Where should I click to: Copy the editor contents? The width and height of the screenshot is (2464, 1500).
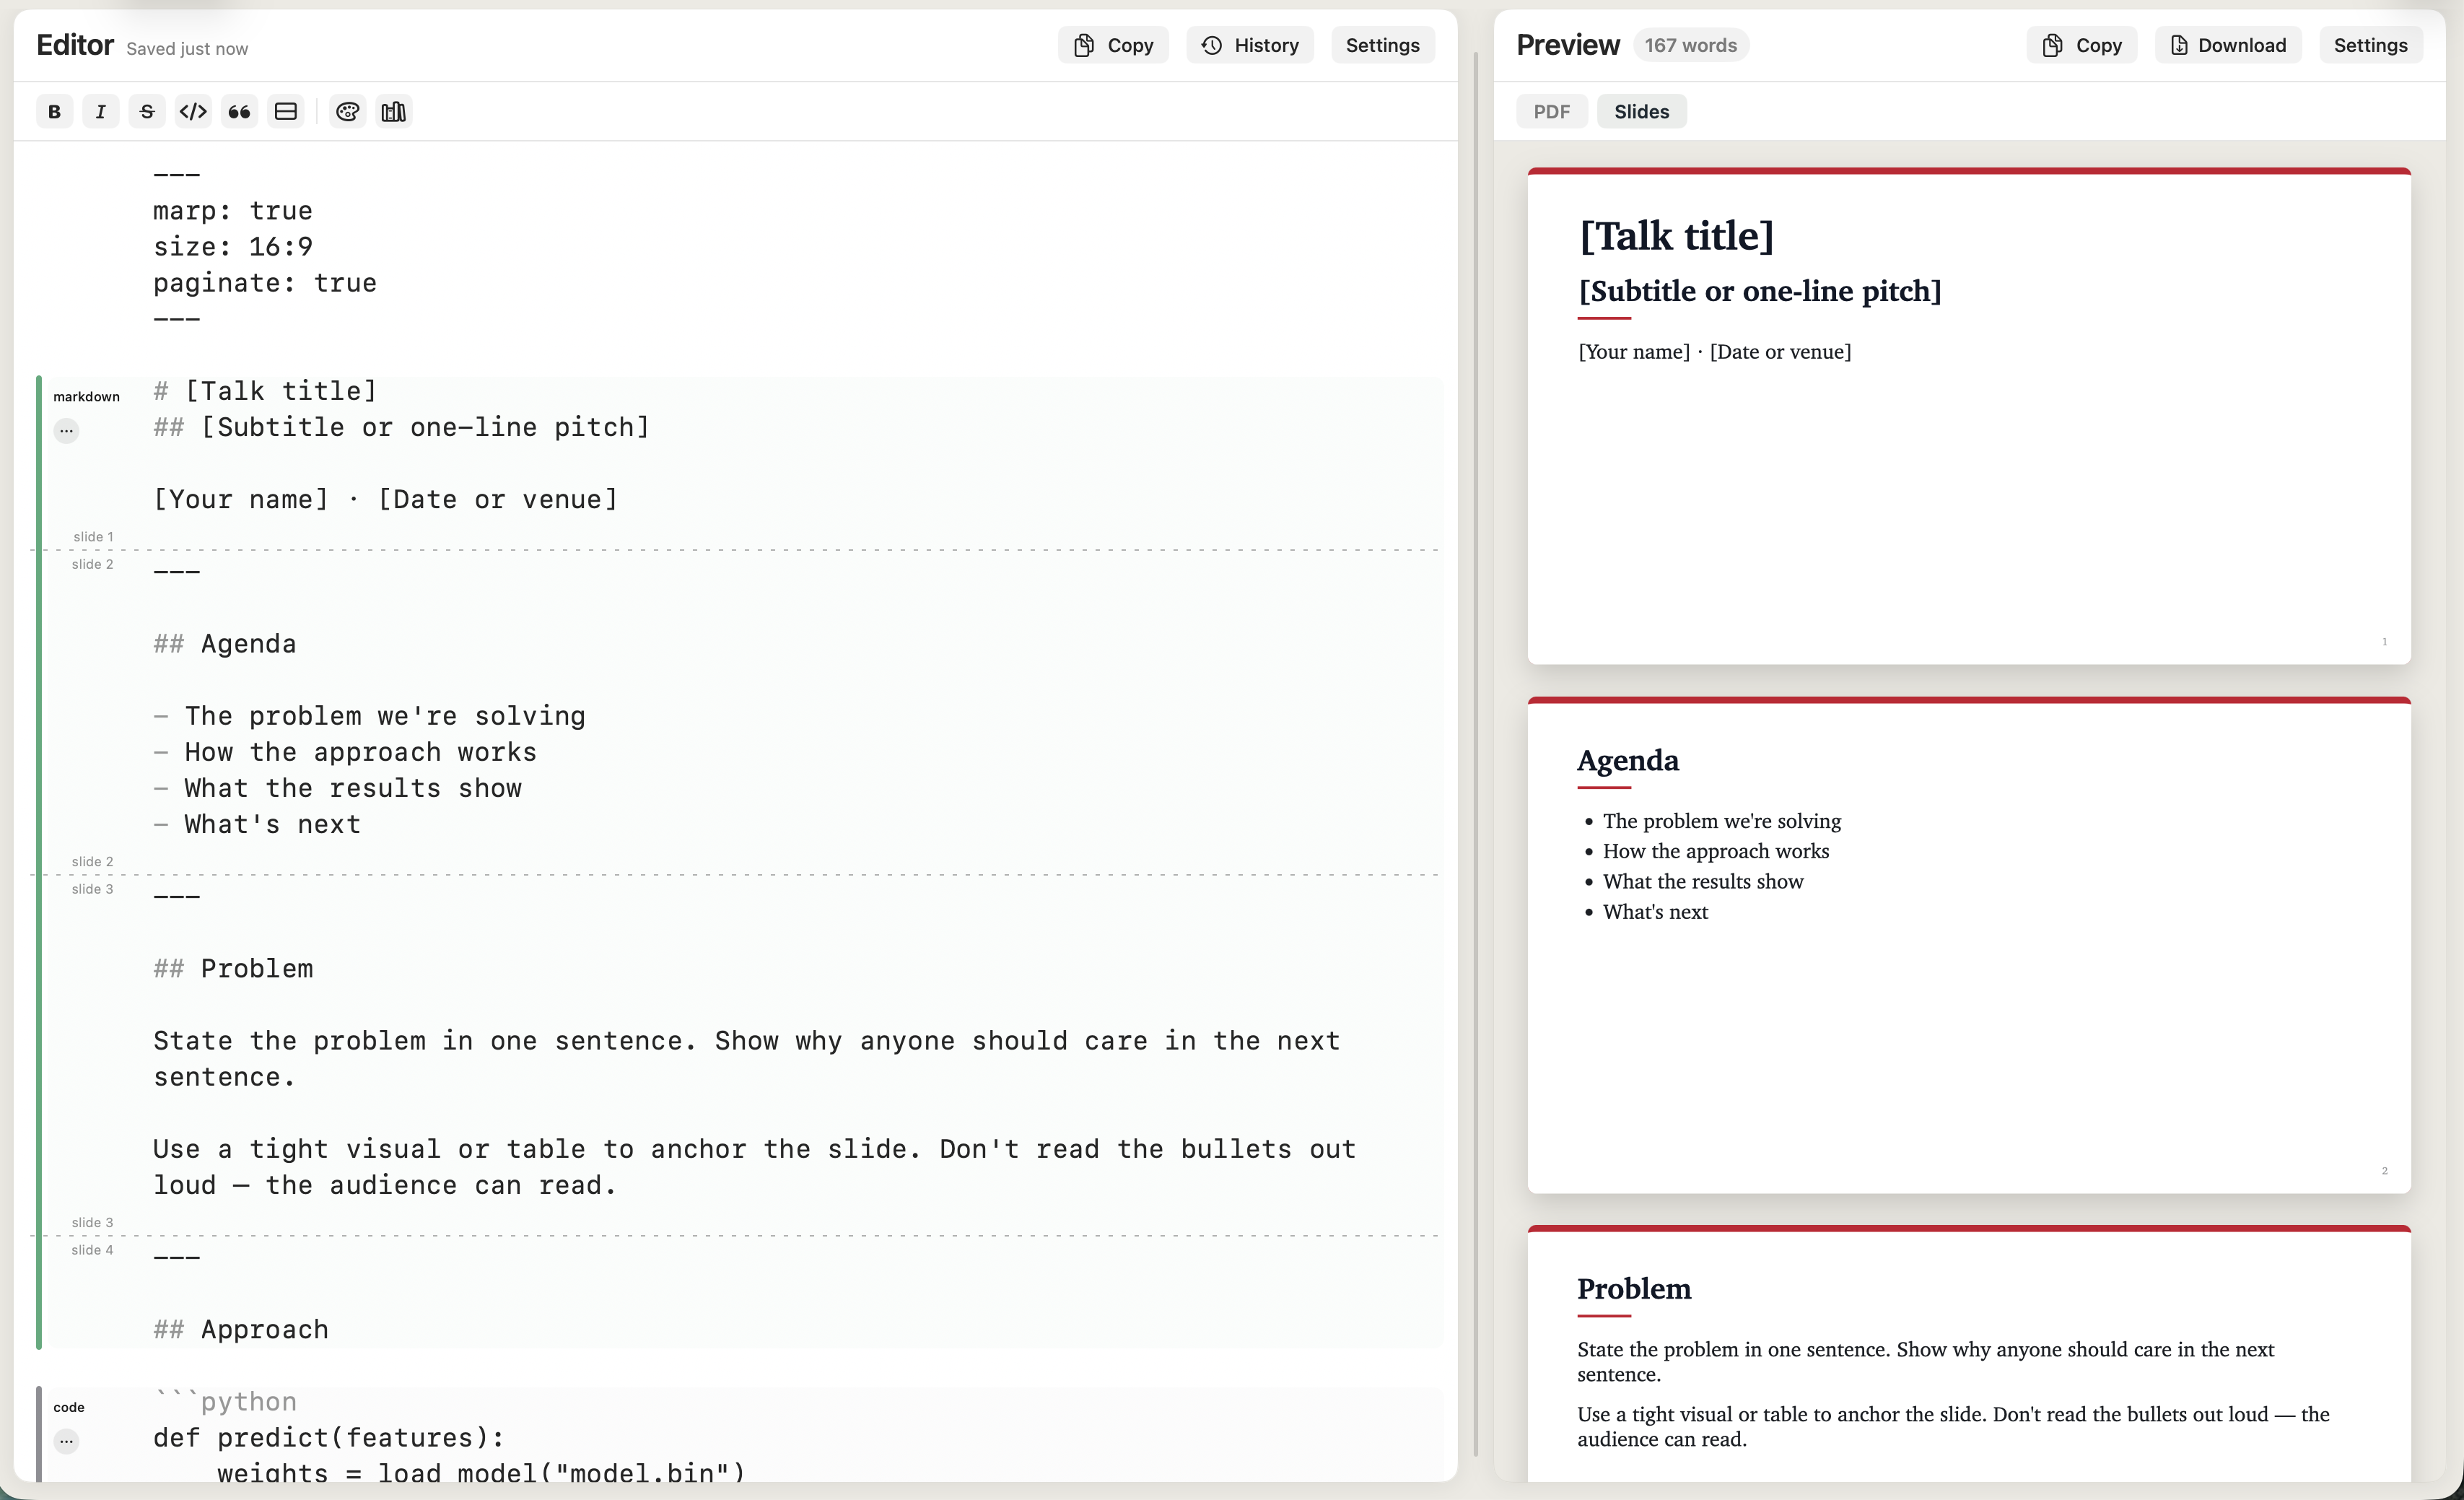(1113, 45)
